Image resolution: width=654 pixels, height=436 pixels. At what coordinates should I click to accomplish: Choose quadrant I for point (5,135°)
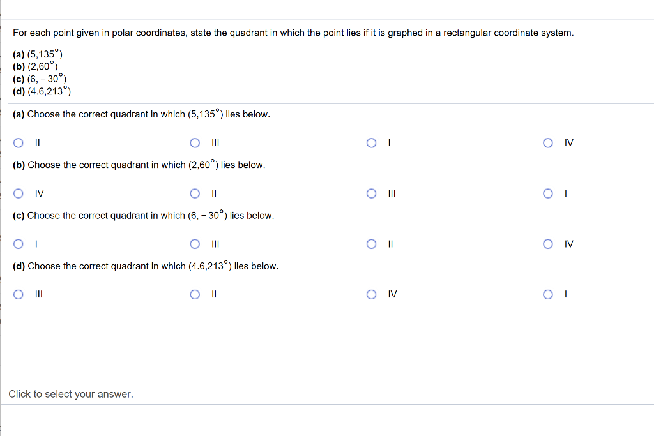coord(371,143)
